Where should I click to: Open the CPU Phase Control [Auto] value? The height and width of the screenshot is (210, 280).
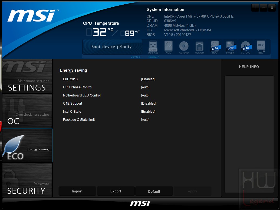(x=145, y=87)
